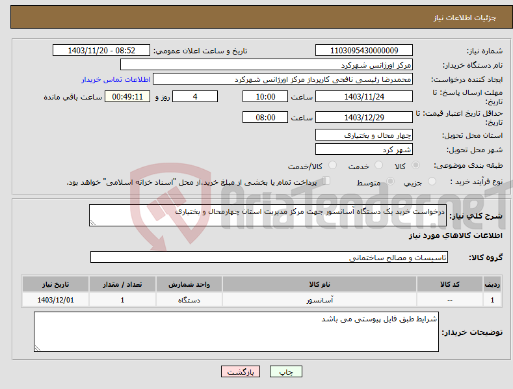Select the خدمت radio button

pyautogui.click(x=378, y=165)
